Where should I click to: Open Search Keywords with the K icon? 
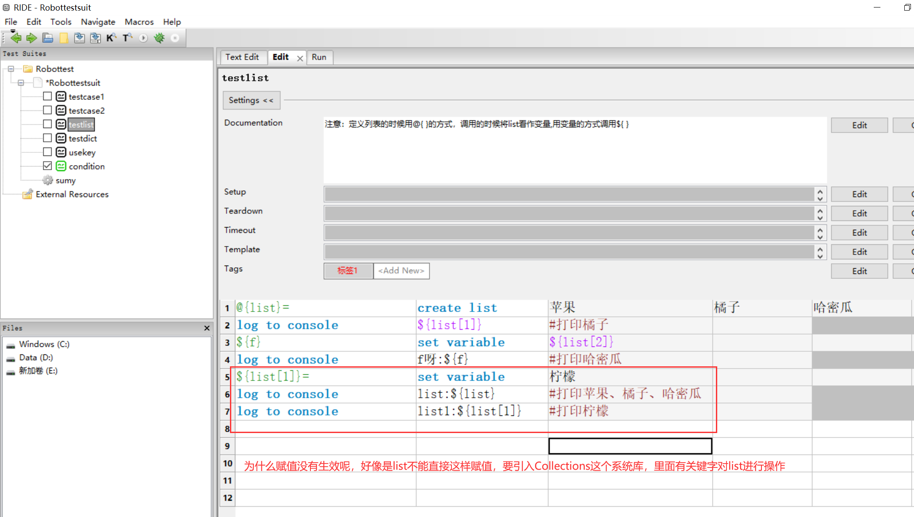(x=111, y=38)
